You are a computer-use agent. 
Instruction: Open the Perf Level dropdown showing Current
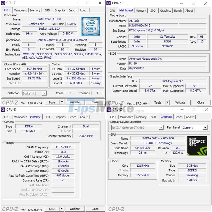pos(205,127)
